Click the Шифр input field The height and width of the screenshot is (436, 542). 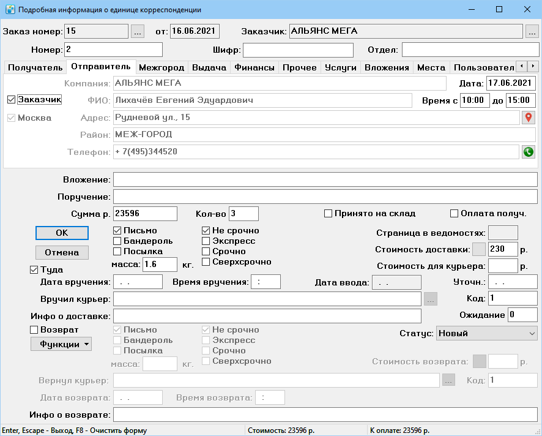[x=299, y=50]
